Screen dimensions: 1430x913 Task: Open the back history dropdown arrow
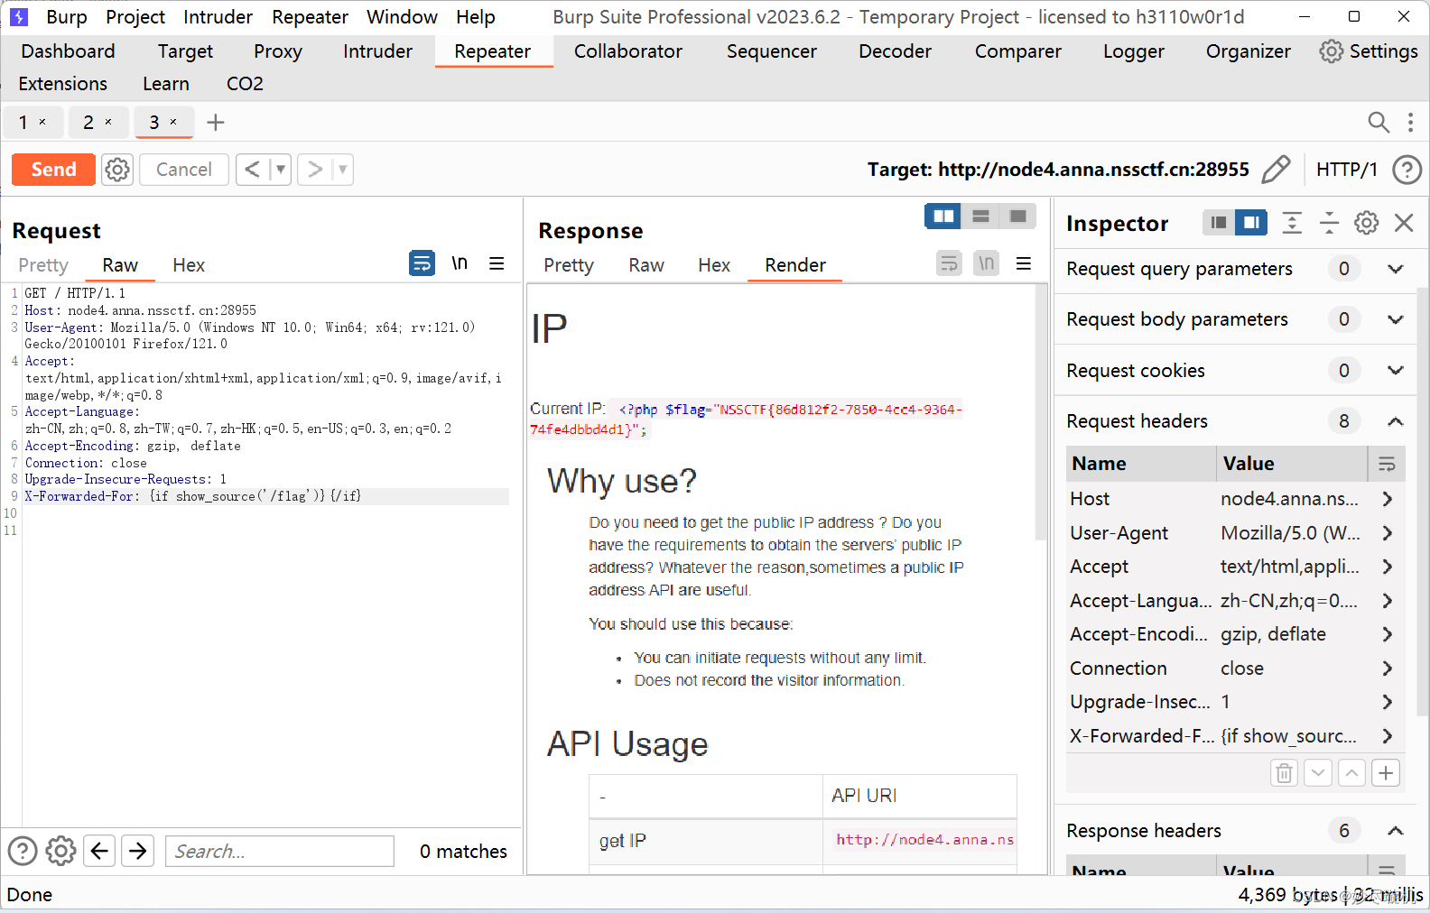(281, 170)
